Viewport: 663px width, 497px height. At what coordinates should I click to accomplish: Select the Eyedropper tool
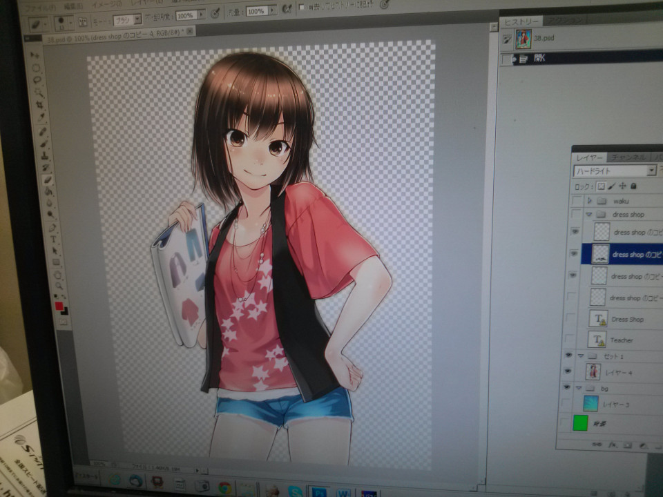coord(41,117)
